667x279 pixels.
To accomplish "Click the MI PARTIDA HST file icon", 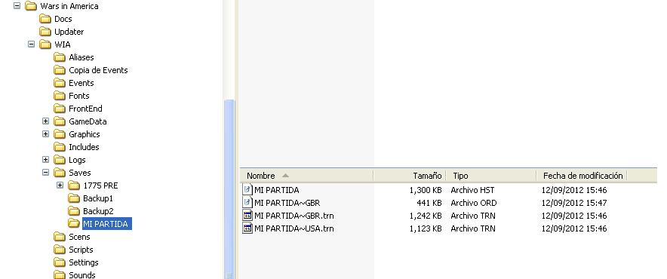I will pyautogui.click(x=247, y=190).
